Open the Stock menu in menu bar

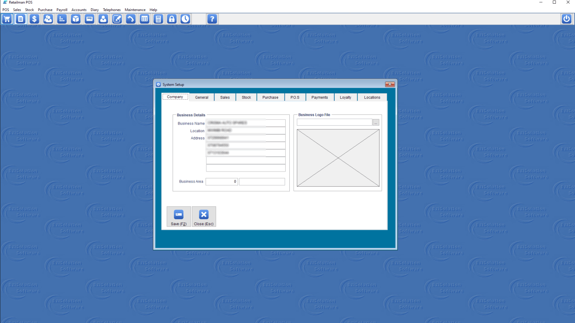pyautogui.click(x=29, y=10)
